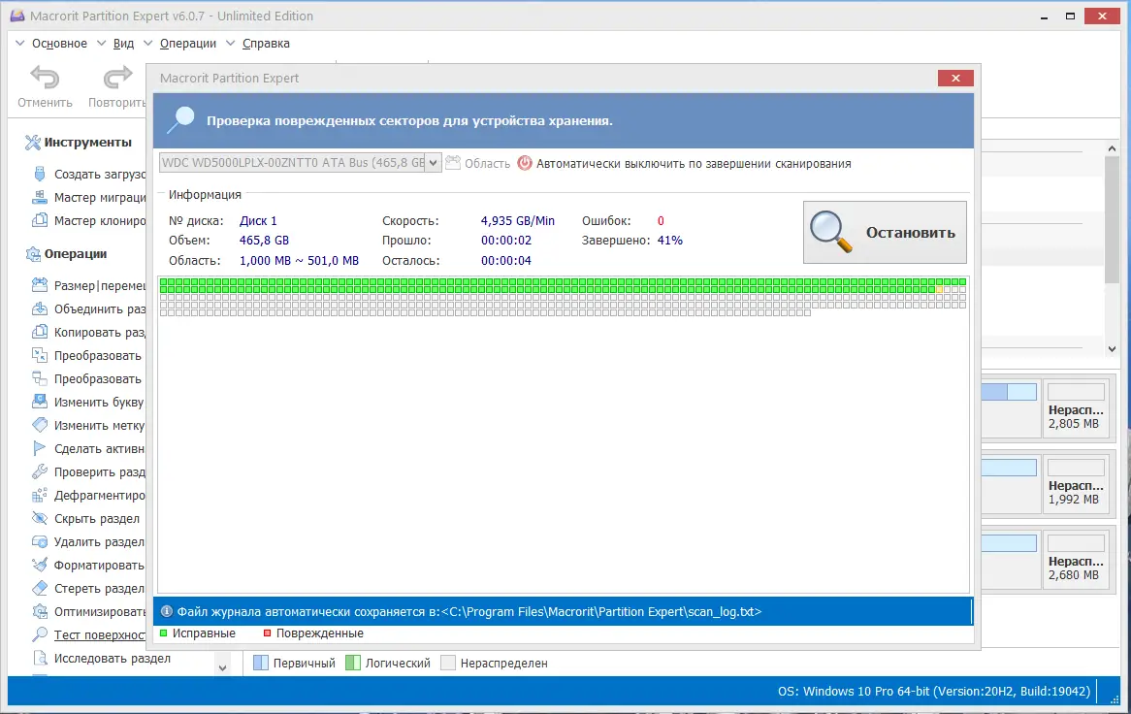The height and width of the screenshot is (714, 1131).
Task: Click the Остановить button
Action: pyautogui.click(x=885, y=232)
